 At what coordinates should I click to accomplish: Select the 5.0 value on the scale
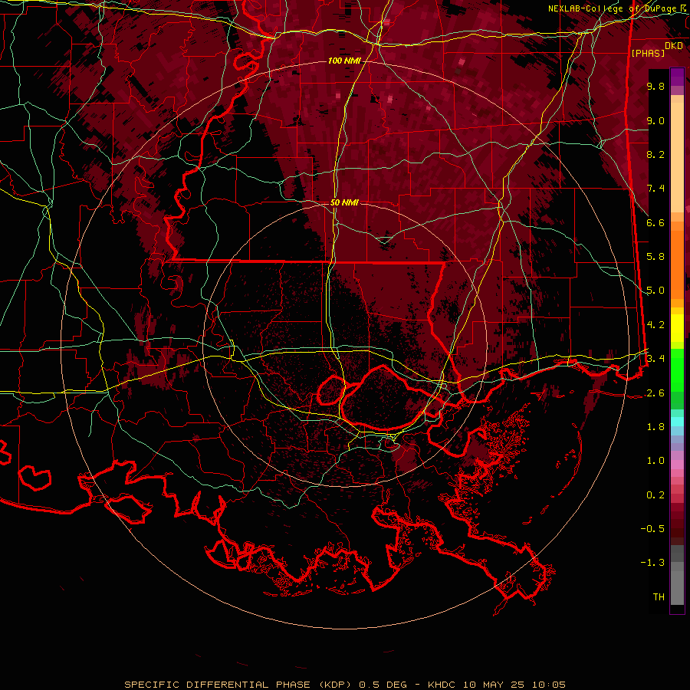(655, 291)
